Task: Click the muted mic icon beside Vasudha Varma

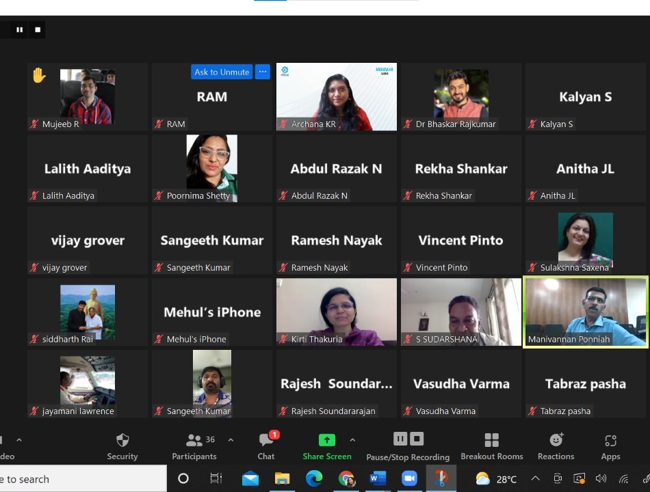Action: pos(408,411)
